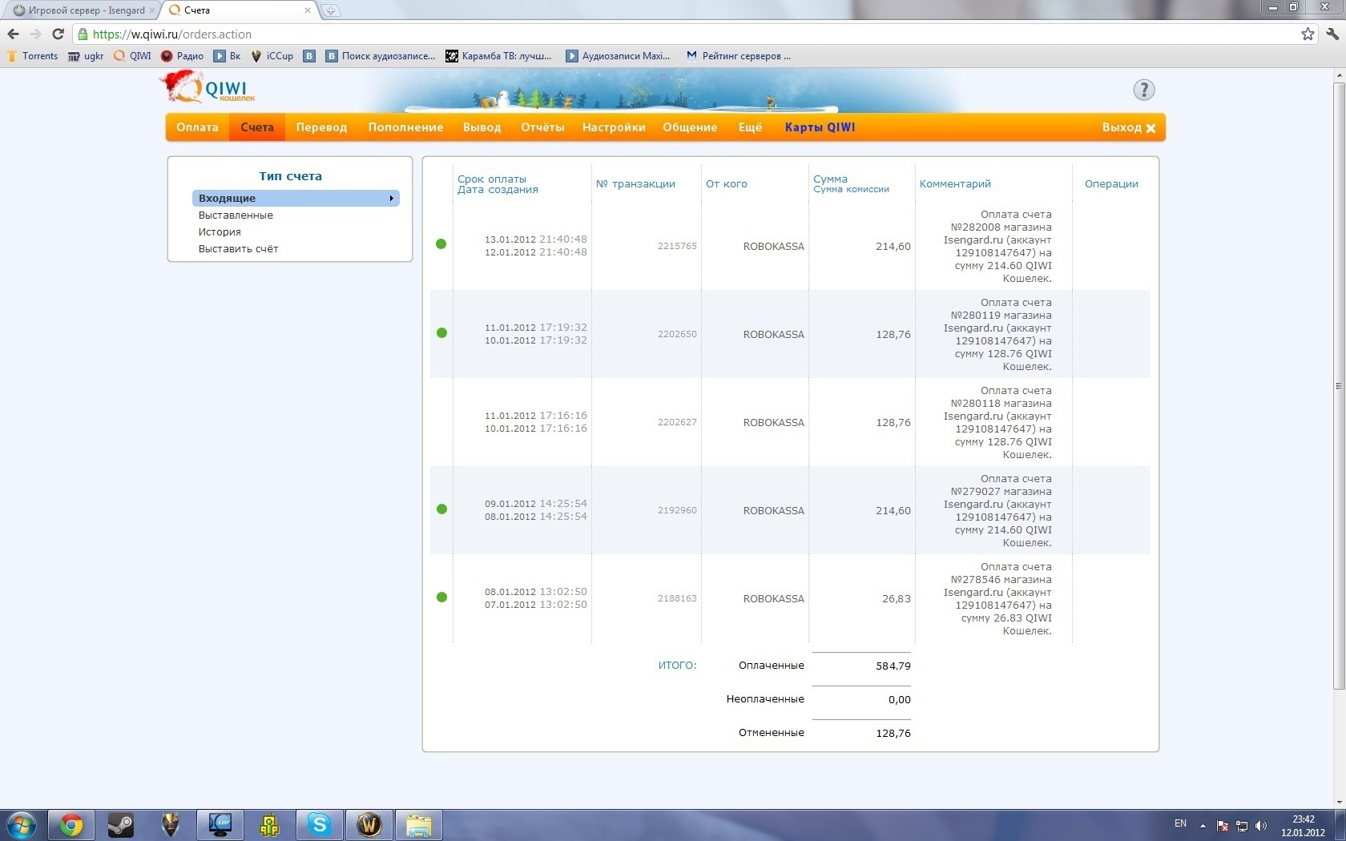
Task: Click EN language indicator in tray
Action: 1180,823
